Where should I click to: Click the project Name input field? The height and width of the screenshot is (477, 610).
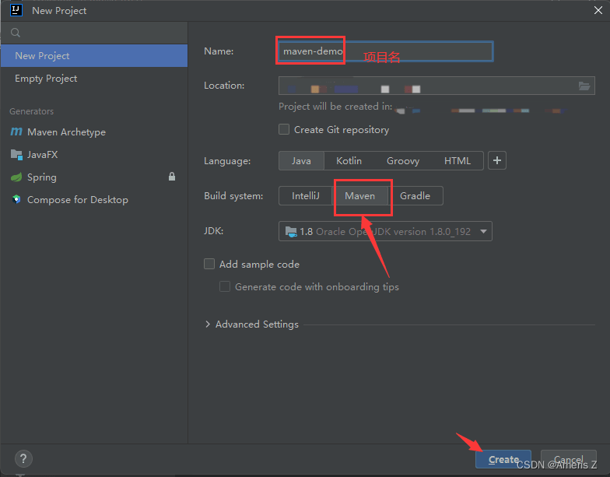[386, 51]
